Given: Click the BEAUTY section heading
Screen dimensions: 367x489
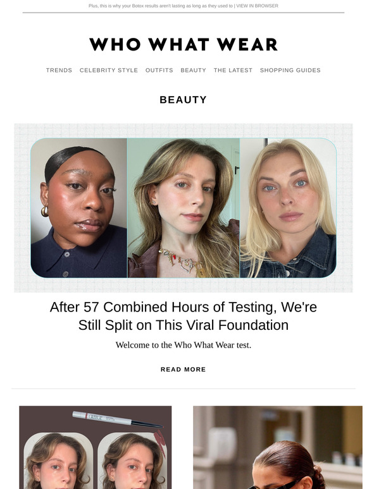Looking at the screenshot, I should (x=183, y=99).
